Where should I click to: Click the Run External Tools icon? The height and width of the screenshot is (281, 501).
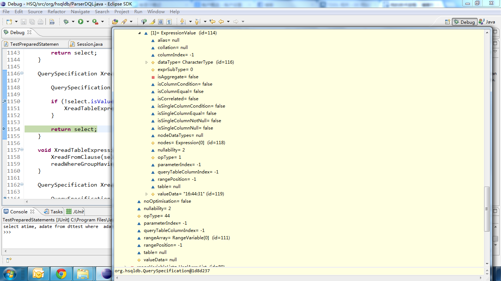(x=95, y=22)
